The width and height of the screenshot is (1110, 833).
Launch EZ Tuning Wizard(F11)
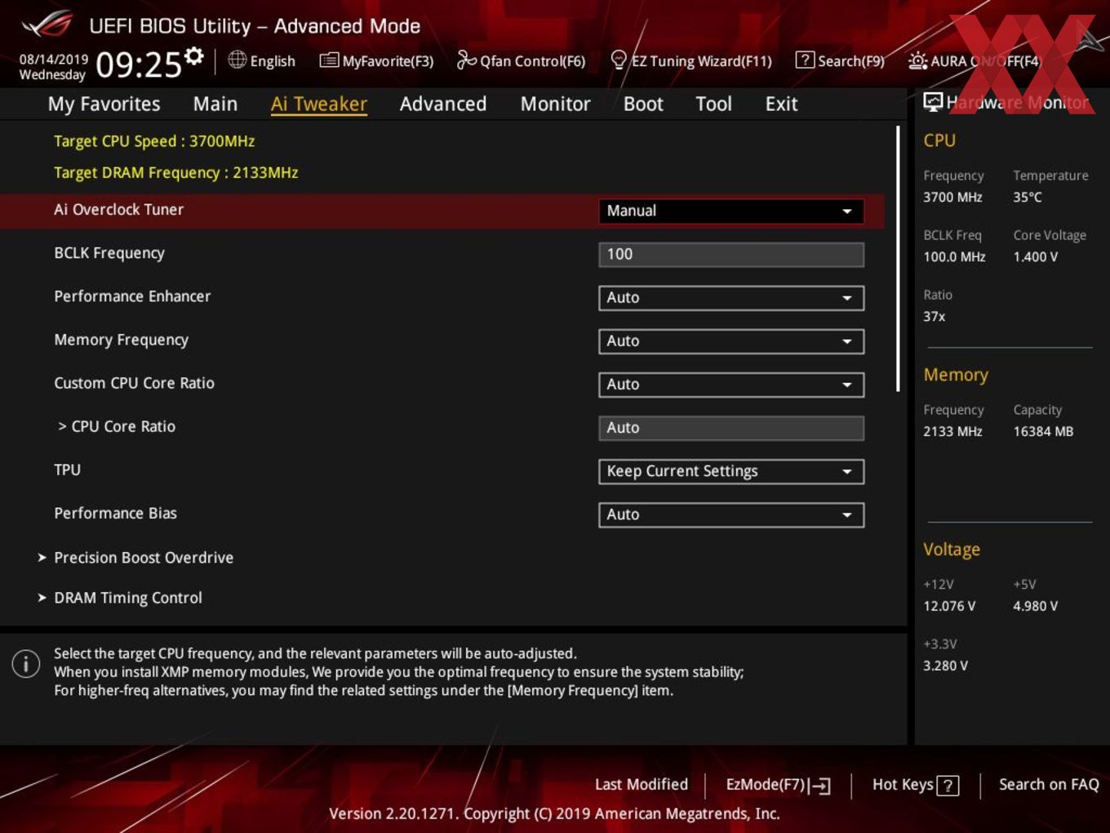(701, 61)
